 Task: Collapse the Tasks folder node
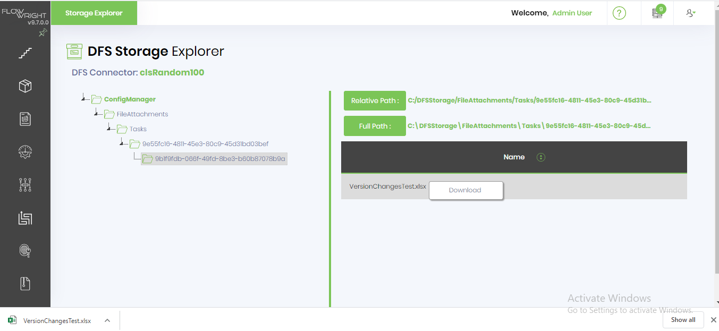pos(109,129)
